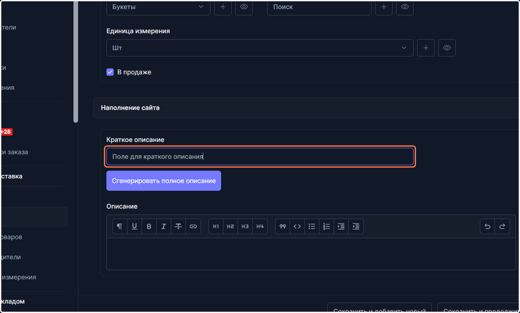Add new item next to Букеты dropdown

click(x=223, y=7)
